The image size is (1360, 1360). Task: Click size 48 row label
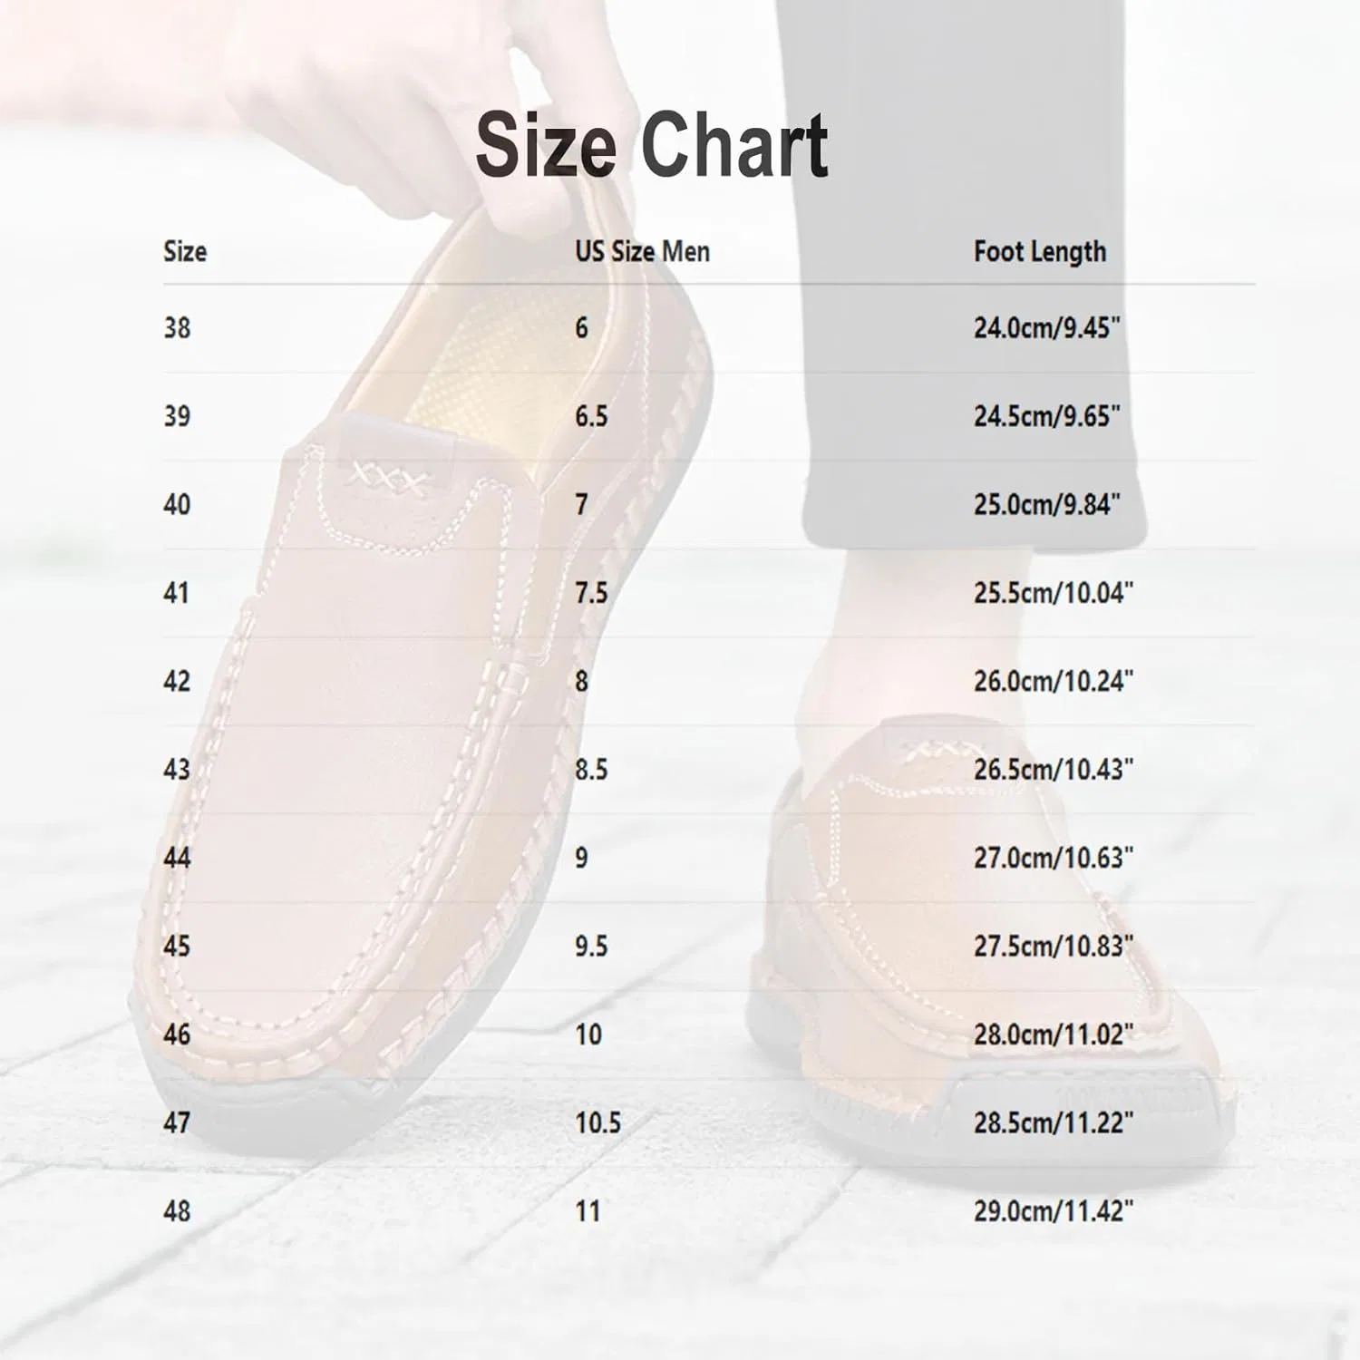coord(177,1210)
